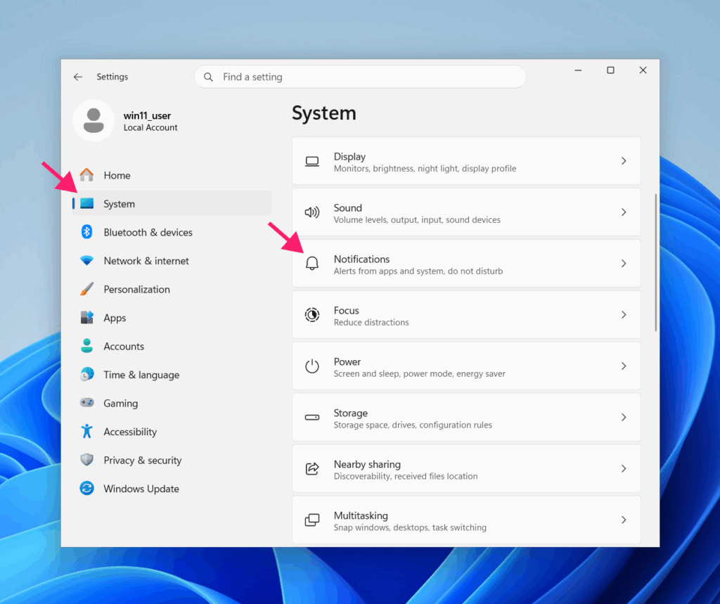Click 'Reduce distractions' description
The image size is (720, 604).
[371, 323]
